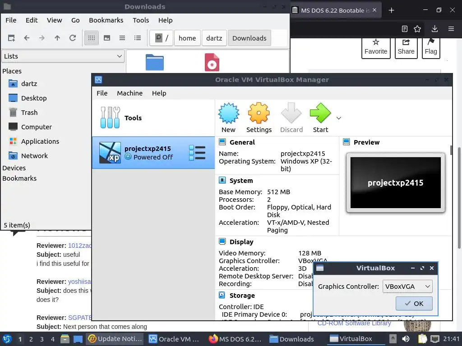Switch to detailed list view
462x346 pixels.
pos(138,38)
